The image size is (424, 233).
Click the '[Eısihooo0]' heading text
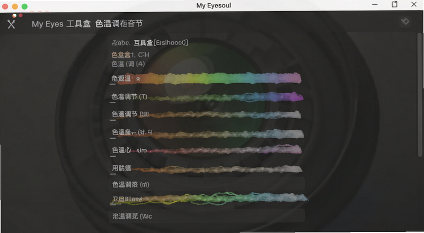(x=171, y=42)
